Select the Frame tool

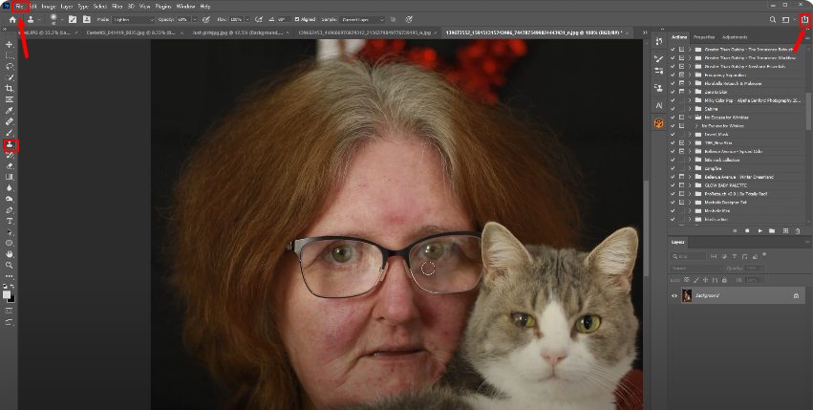click(10, 99)
